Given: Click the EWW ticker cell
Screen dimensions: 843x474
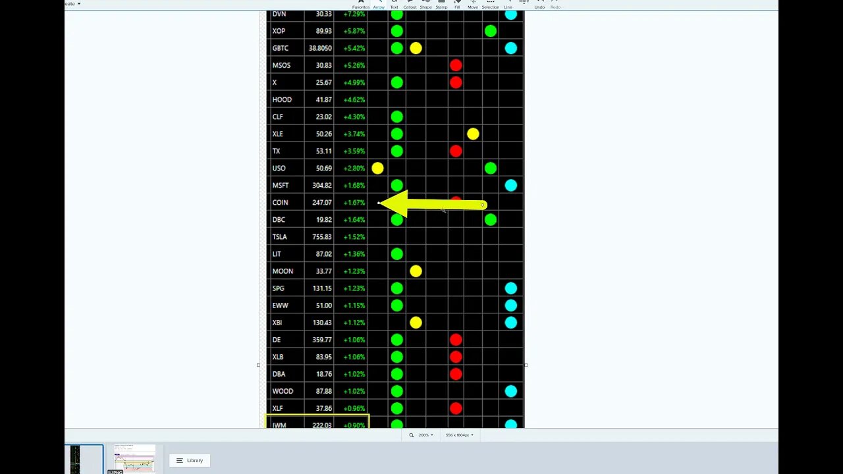Looking at the screenshot, I should pos(288,305).
